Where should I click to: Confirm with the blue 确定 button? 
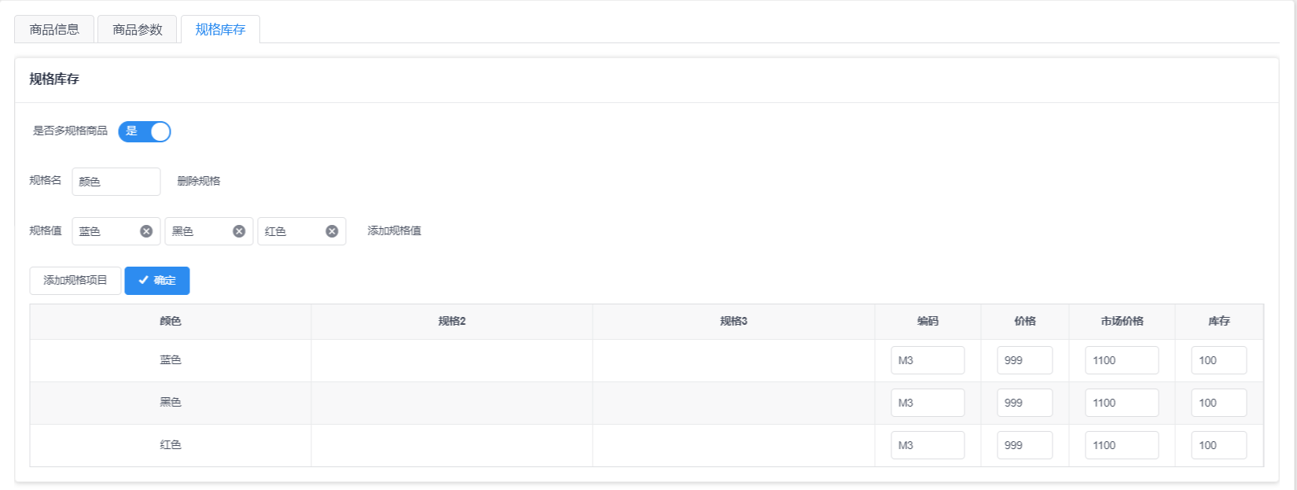(x=157, y=281)
